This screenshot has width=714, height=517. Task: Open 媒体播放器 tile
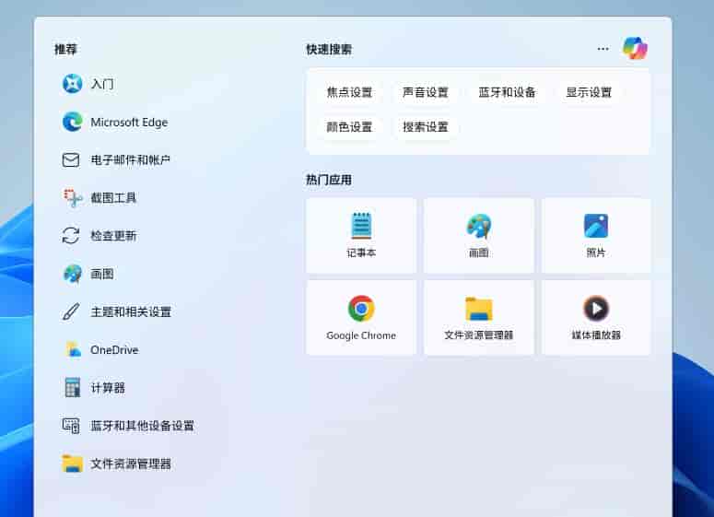(596, 318)
